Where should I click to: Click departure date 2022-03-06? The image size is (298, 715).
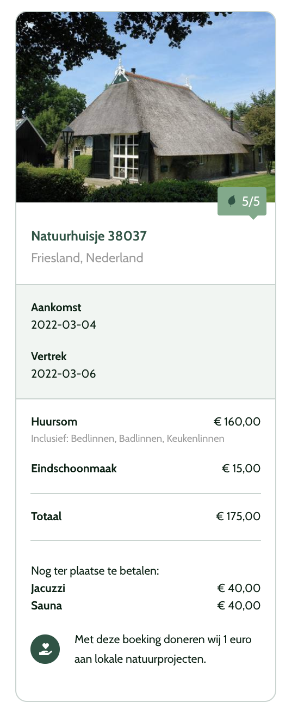(64, 374)
